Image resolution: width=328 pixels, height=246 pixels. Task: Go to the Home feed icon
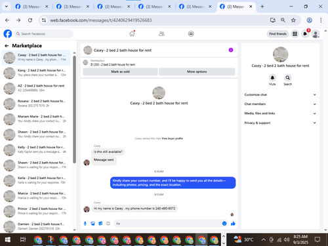click(x=132, y=33)
